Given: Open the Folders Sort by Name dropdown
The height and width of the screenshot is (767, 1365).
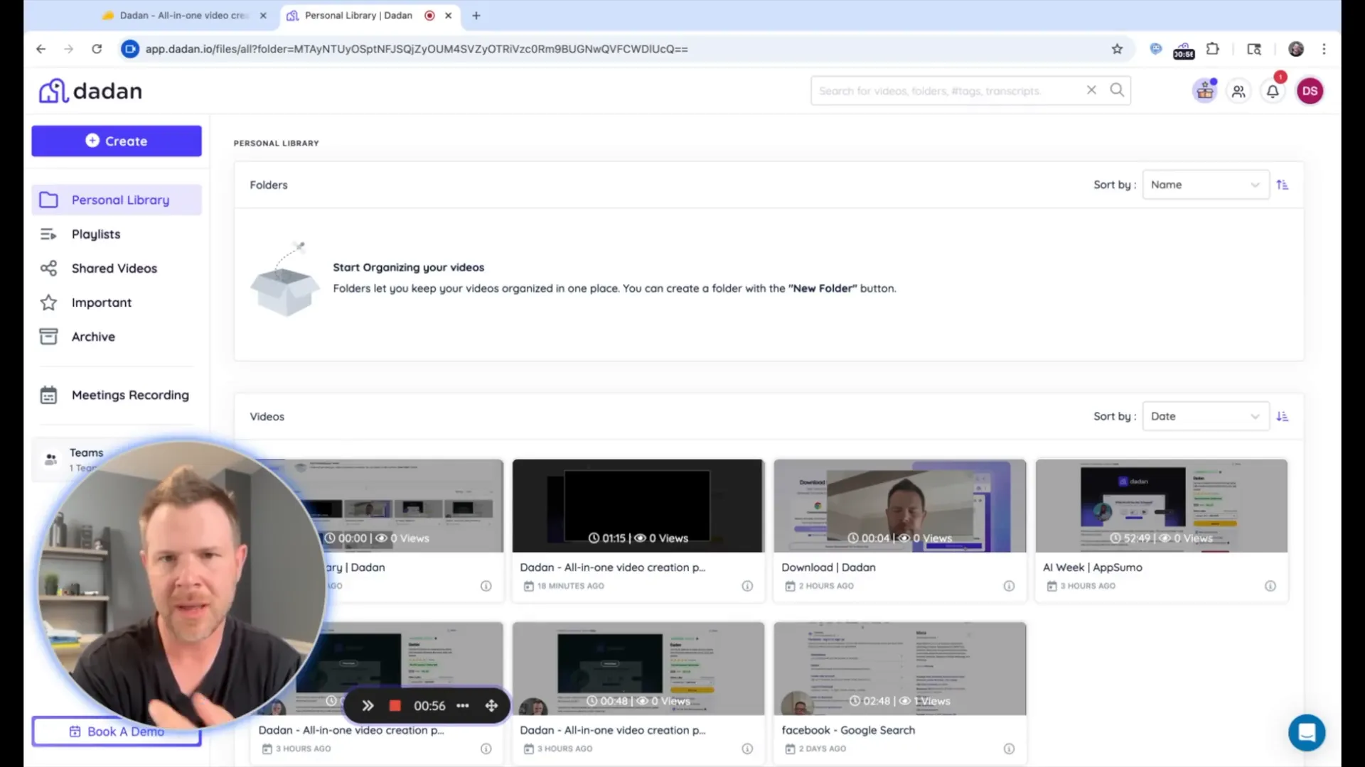Looking at the screenshot, I should coord(1206,185).
